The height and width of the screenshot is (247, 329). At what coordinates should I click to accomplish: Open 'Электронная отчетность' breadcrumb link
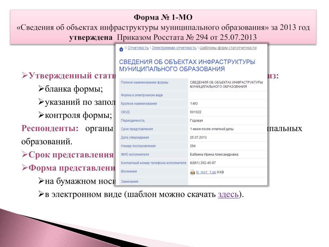coord(174,48)
